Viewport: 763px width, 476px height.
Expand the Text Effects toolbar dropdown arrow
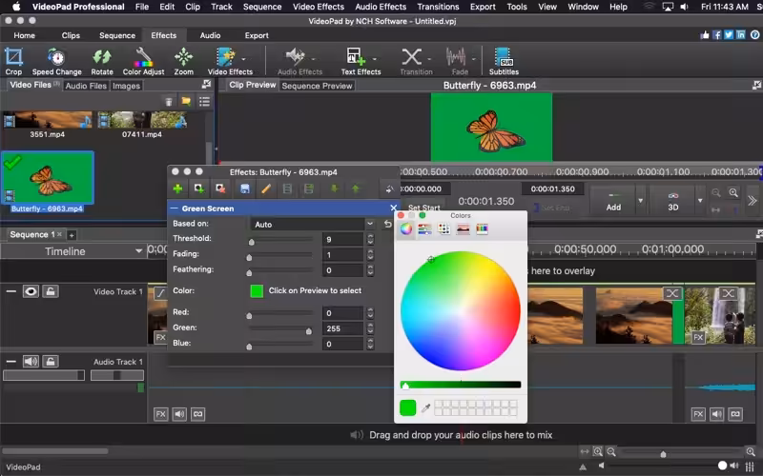(x=375, y=59)
